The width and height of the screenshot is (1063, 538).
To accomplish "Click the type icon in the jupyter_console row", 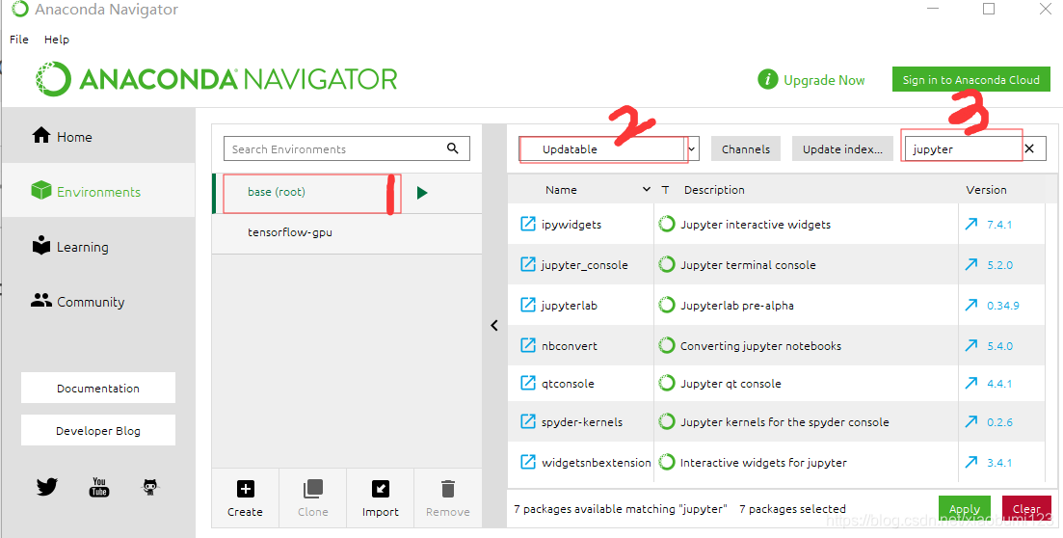I will click(666, 264).
